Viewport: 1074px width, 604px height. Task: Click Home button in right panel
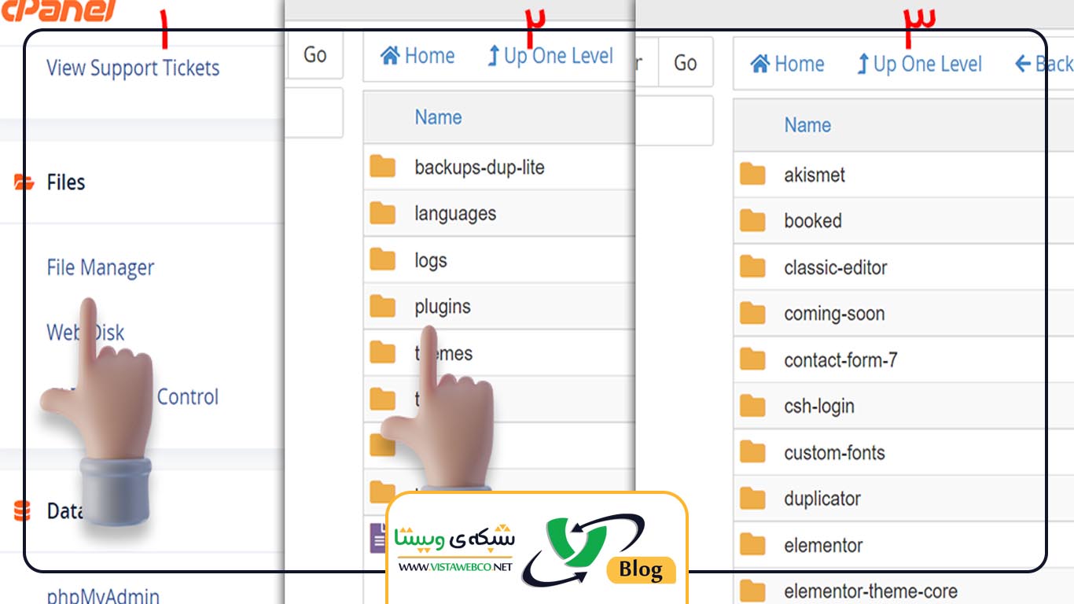787,64
